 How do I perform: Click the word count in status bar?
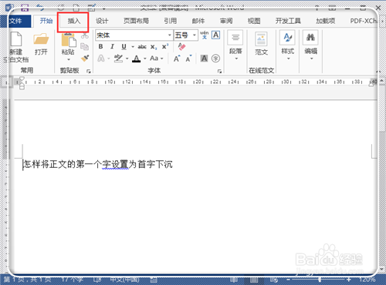[x=73, y=280]
